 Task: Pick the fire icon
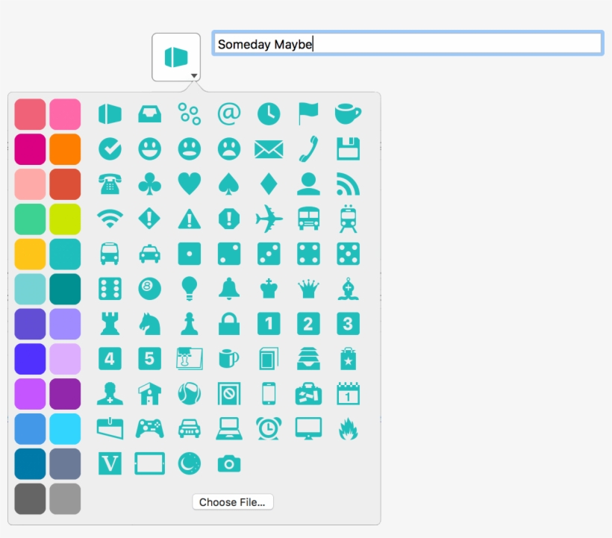click(x=348, y=428)
